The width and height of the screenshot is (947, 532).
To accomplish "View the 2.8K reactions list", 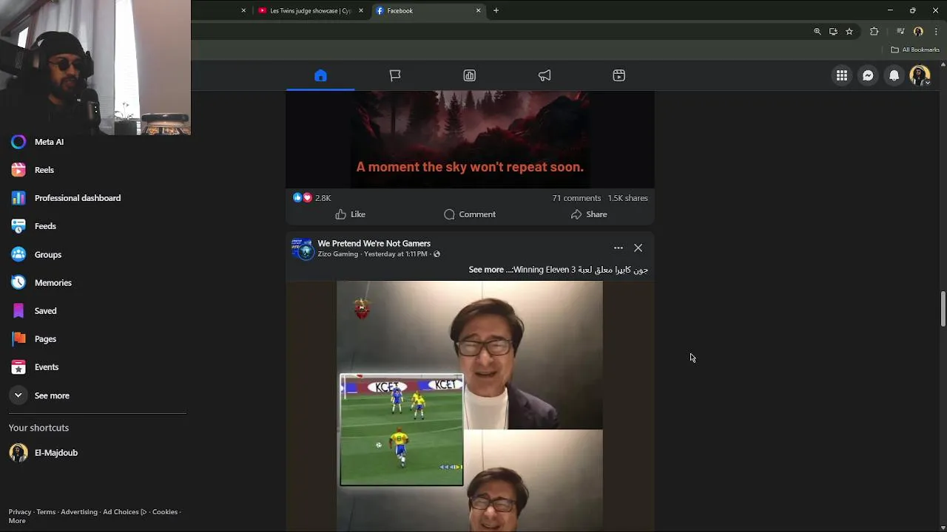I will (311, 198).
